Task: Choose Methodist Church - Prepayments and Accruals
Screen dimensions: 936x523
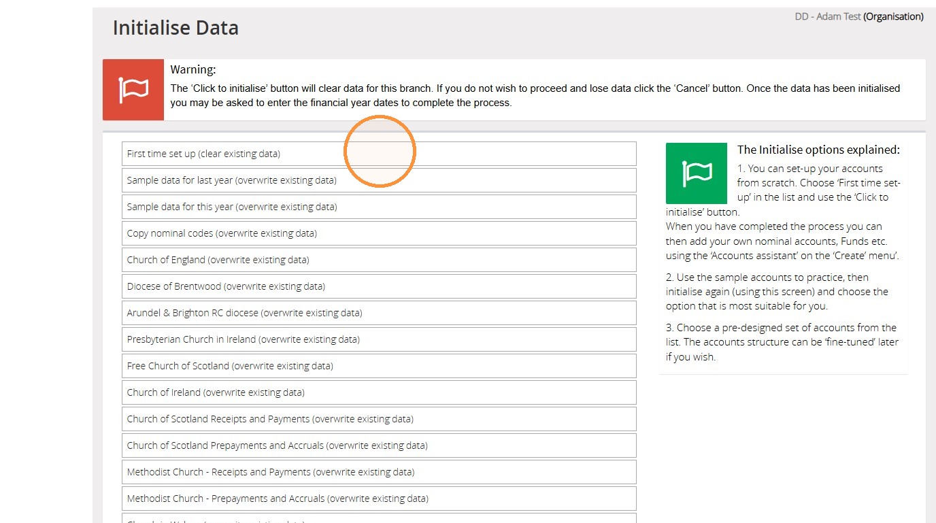Action: (379, 499)
